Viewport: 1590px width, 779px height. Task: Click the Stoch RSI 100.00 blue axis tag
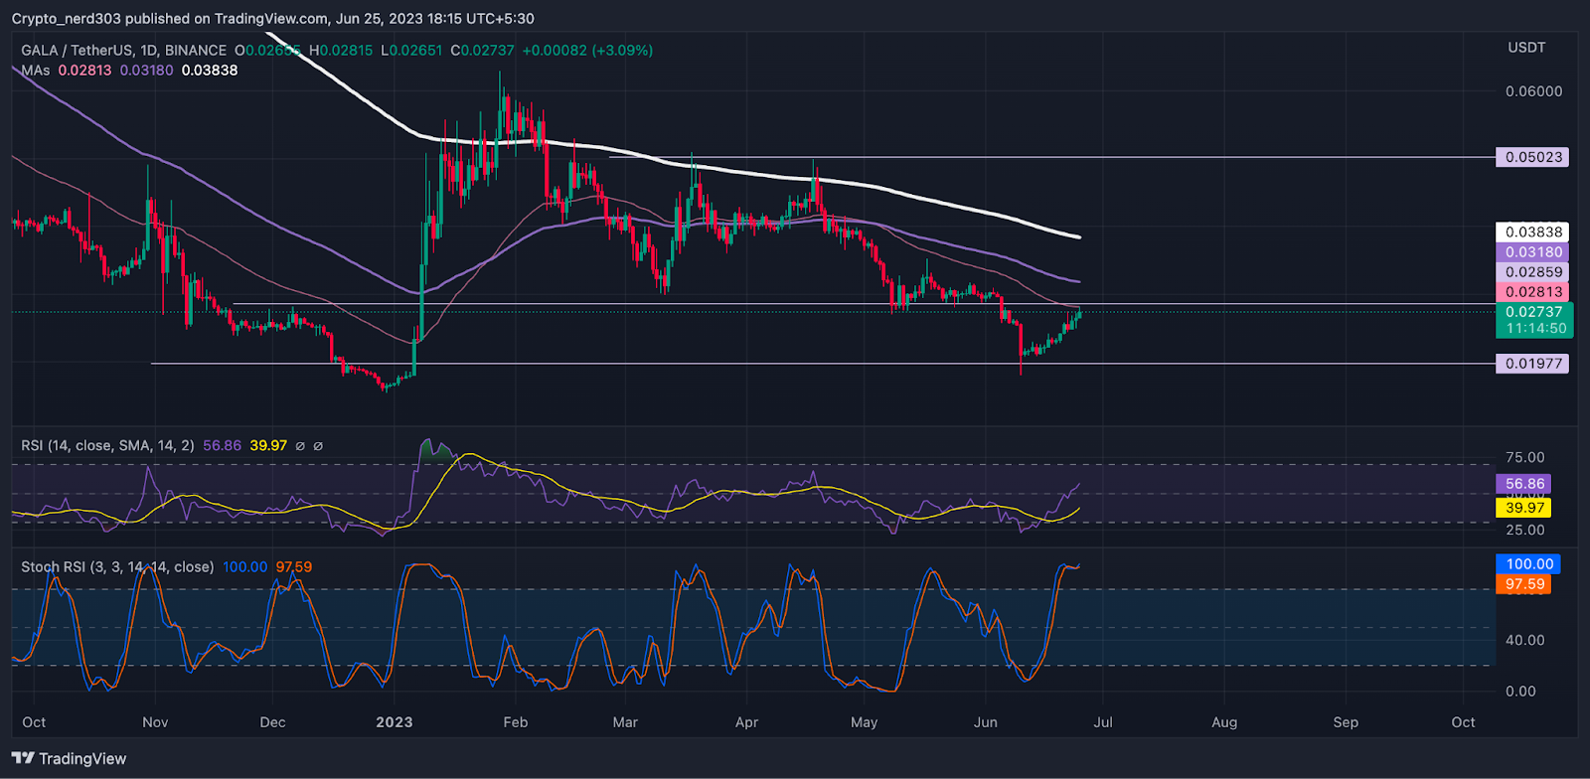coord(1528,564)
